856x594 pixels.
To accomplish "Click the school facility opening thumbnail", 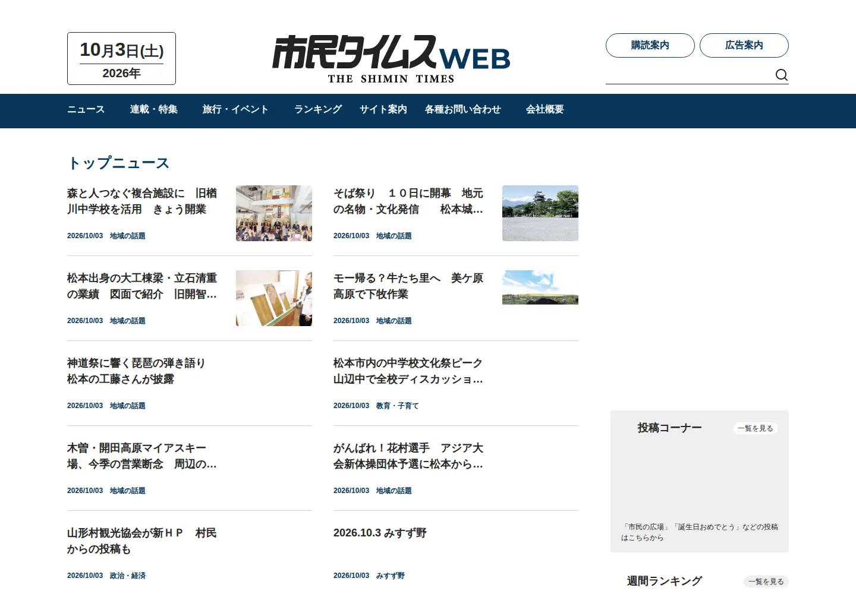I will click(x=274, y=213).
